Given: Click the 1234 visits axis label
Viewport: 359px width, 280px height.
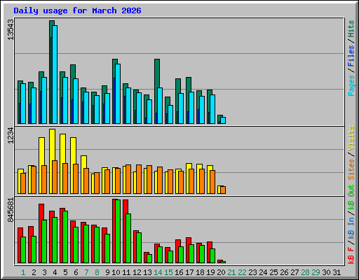Looking at the screenshot, I should 11,135.
